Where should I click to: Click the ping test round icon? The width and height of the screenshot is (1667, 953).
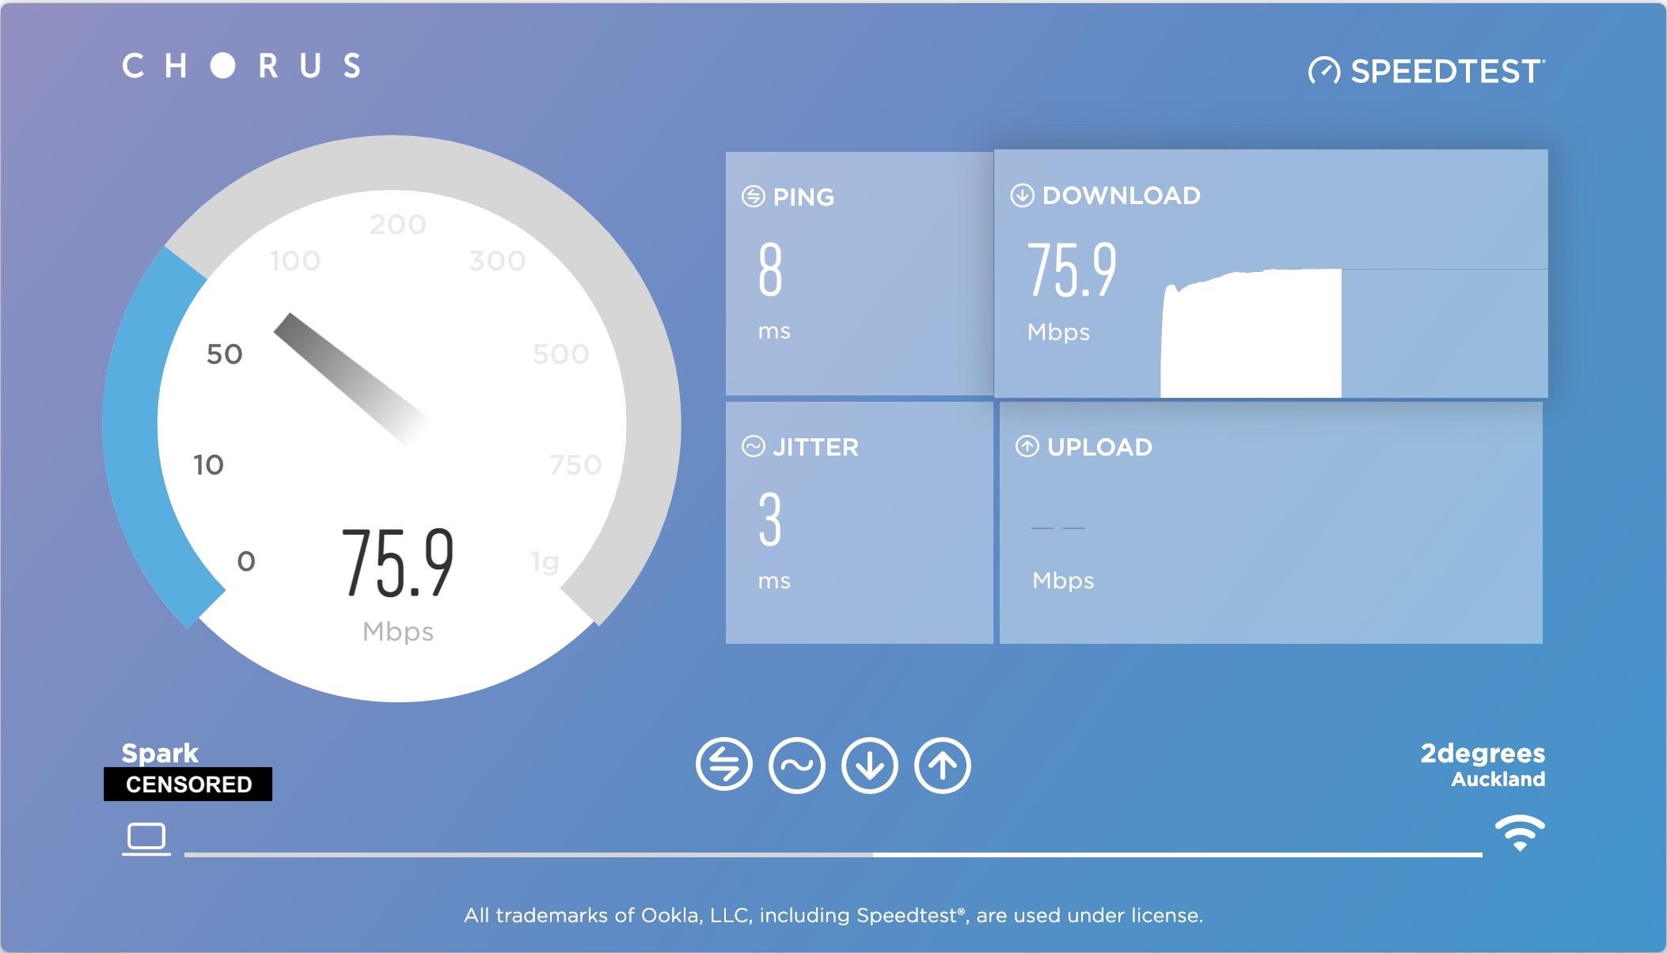(723, 765)
